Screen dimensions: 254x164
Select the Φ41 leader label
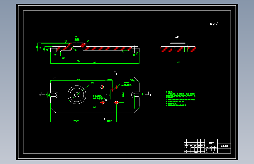point(93,83)
